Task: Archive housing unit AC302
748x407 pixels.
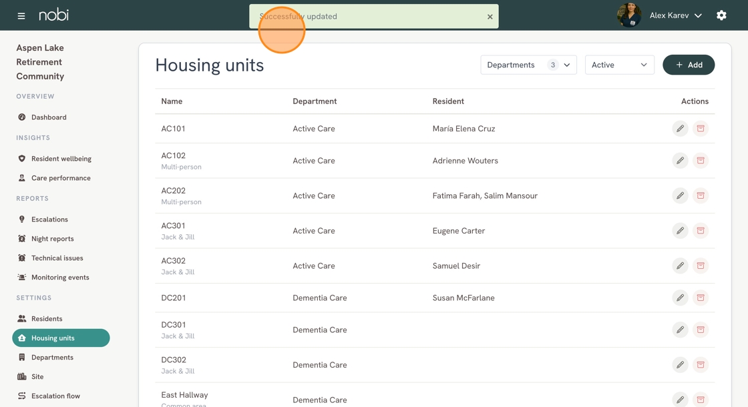Action: pos(701,266)
